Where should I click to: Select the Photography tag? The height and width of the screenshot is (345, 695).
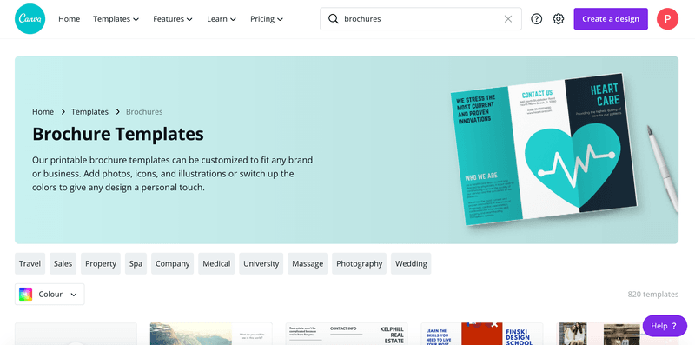359,263
